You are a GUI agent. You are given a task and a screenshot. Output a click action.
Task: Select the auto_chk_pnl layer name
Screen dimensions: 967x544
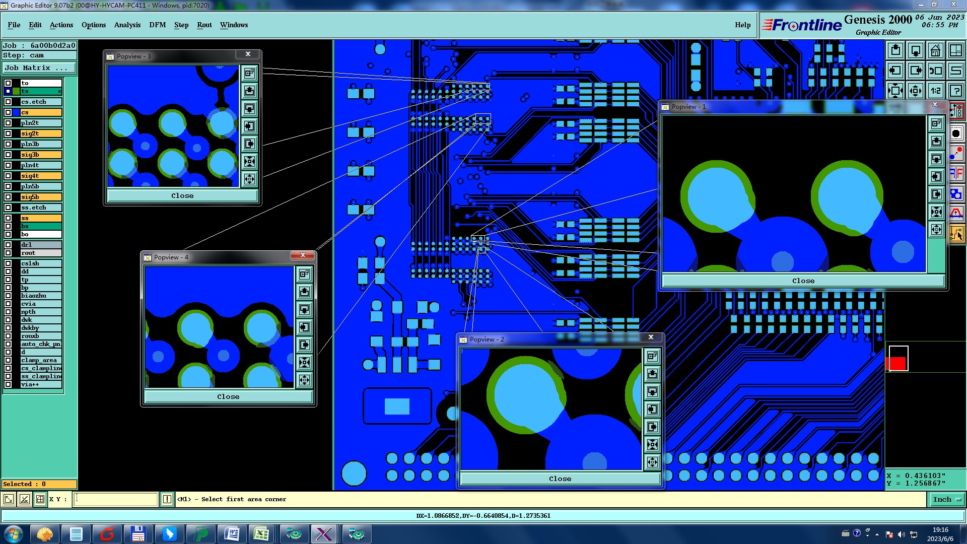tap(41, 344)
